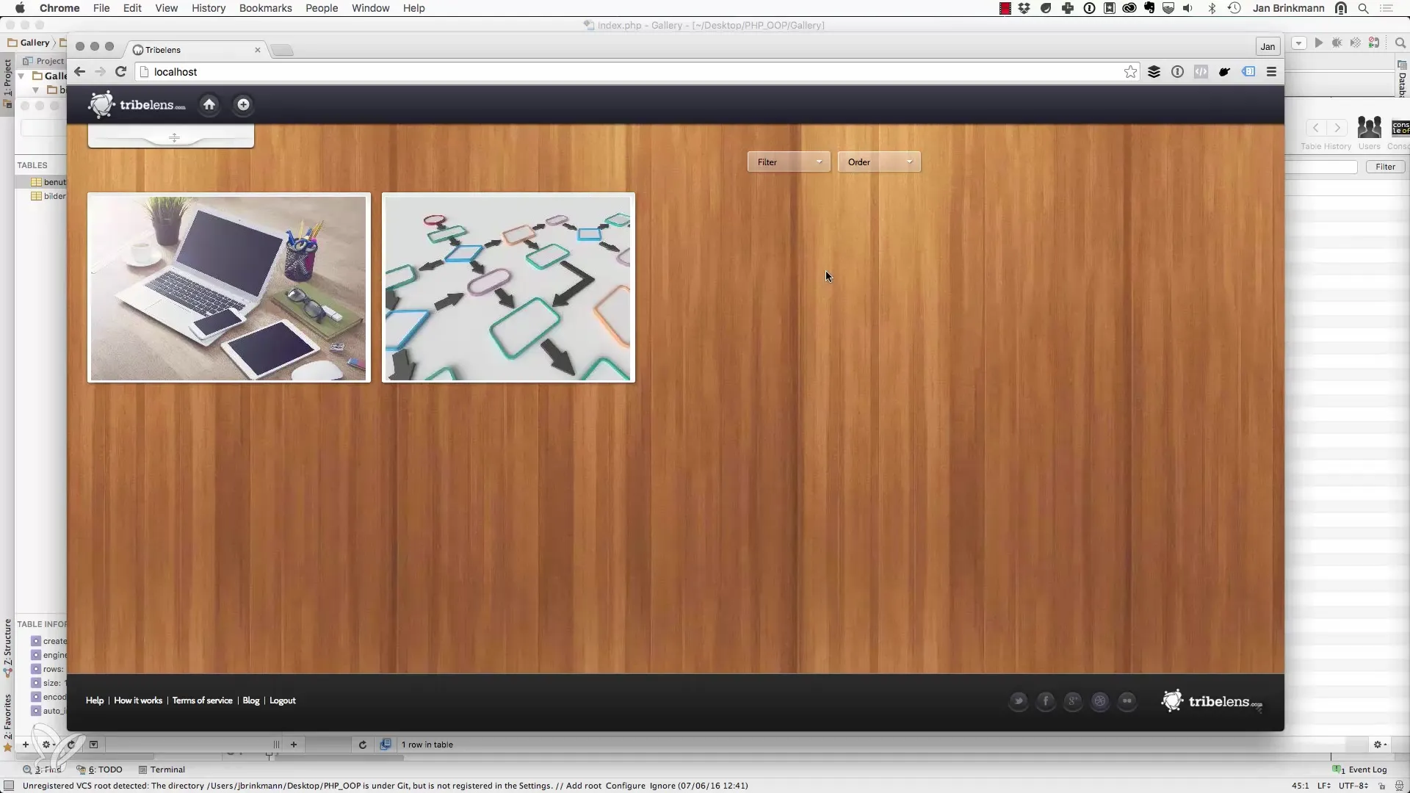Click Configure in VCS notification

625,786
